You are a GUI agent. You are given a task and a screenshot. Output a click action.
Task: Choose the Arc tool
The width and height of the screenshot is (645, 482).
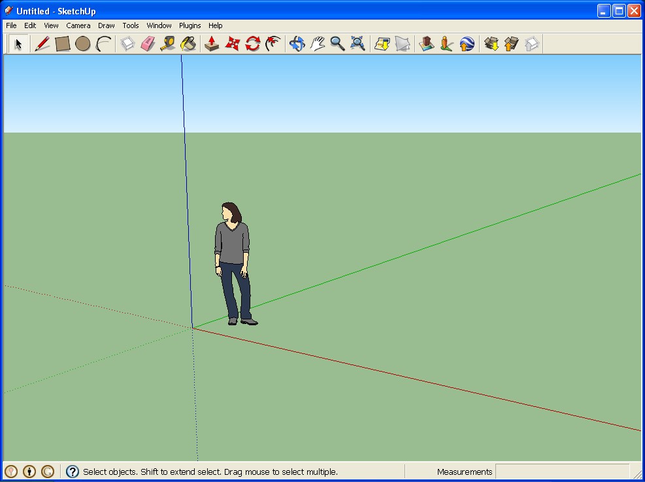click(x=104, y=44)
